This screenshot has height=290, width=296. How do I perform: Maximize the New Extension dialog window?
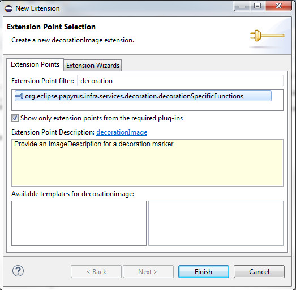(x=258, y=6)
